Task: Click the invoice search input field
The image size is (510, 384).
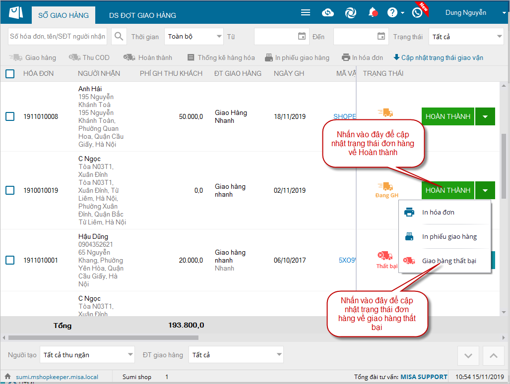Action: pos(58,36)
